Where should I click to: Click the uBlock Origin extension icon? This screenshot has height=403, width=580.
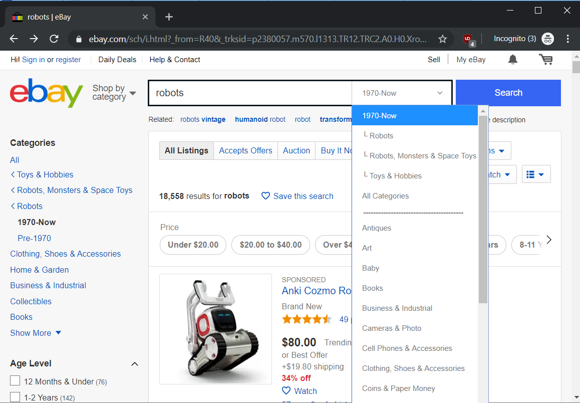[468, 39]
